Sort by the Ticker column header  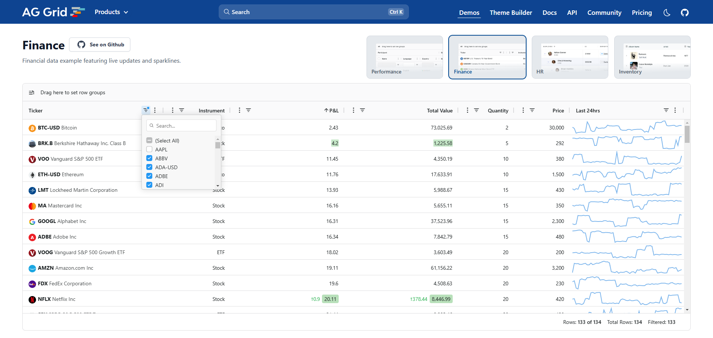pos(36,111)
